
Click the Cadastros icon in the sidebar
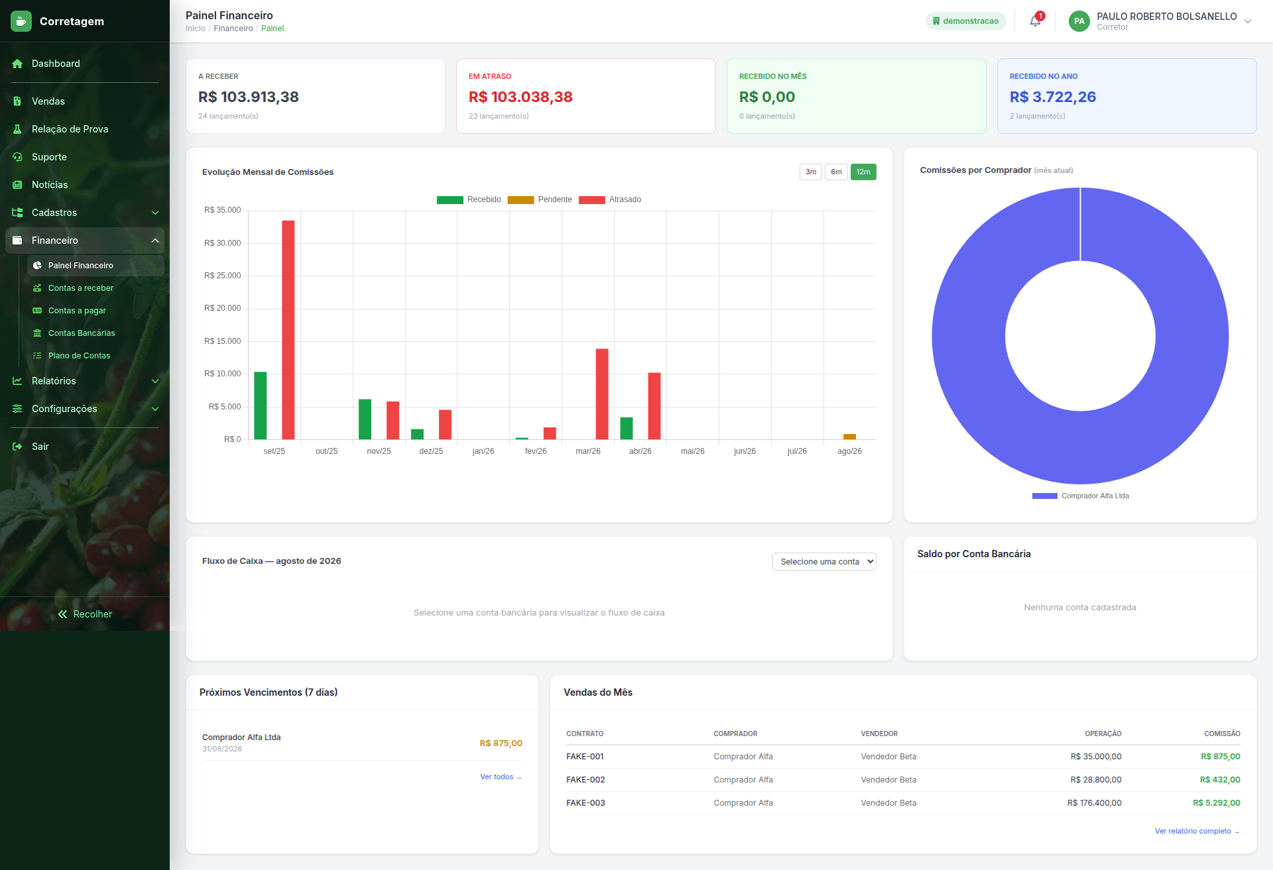(x=17, y=213)
